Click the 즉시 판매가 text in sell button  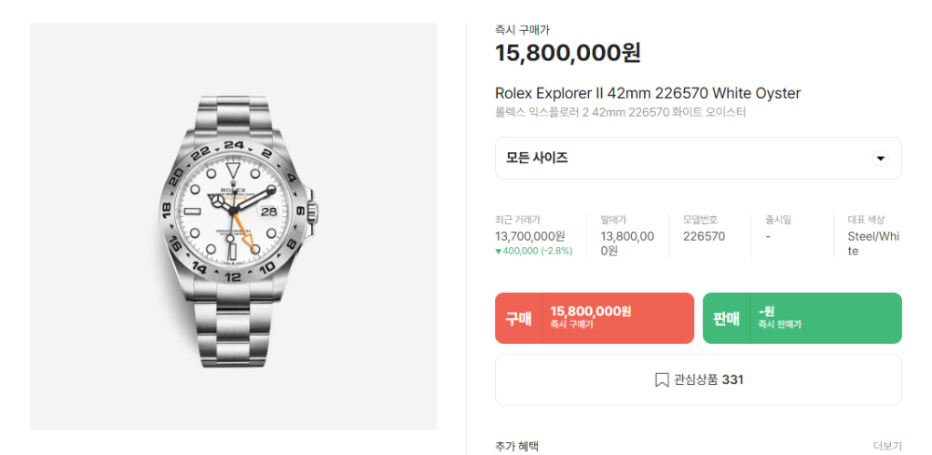780,324
